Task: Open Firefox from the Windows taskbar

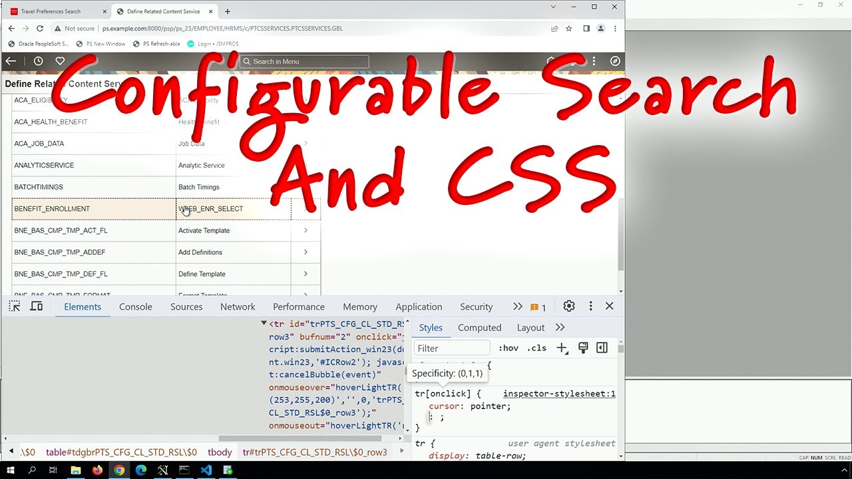Action: [97, 470]
